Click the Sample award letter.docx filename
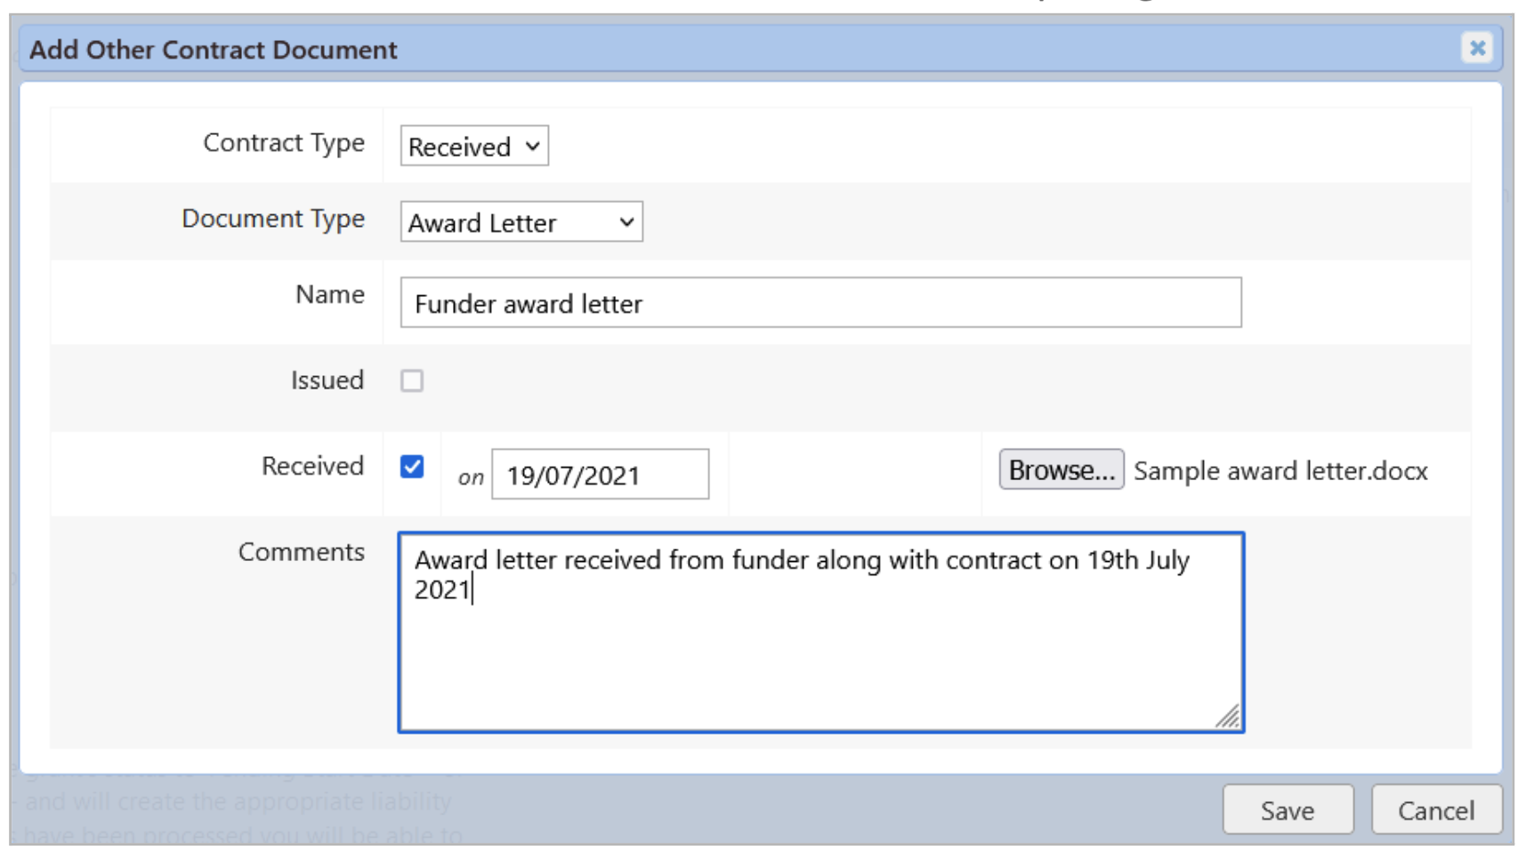 tap(1280, 470)
